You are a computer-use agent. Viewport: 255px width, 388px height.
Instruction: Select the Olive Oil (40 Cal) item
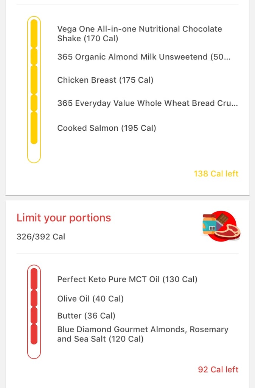[90, 299]
